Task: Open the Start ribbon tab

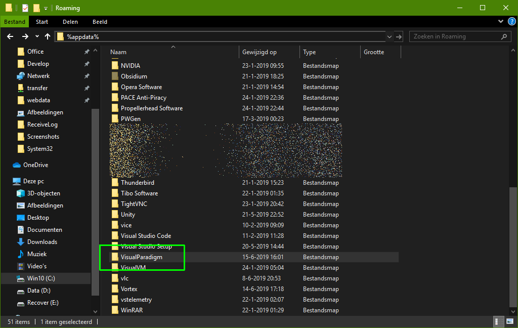Action: point(42,22)
